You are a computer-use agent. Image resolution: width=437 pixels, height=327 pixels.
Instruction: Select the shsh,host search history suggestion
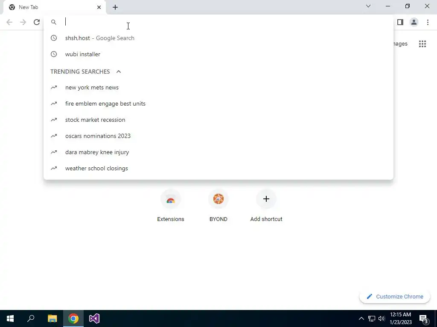point(218,38)
